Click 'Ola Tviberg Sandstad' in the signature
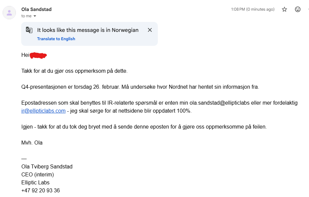 click(47, 166)
